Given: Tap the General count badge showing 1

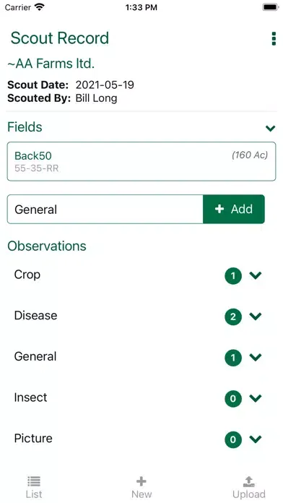Looking at the screenshot, I should point(233,357).
